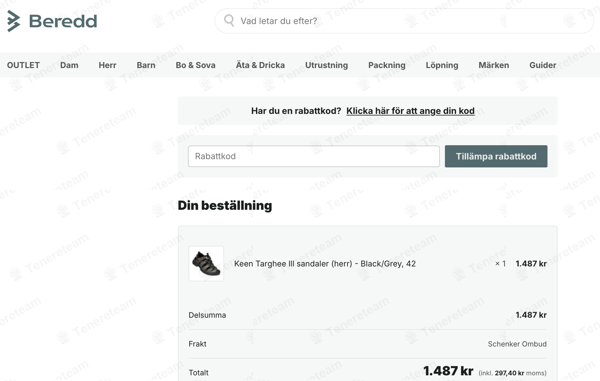The height and width of the screenshot is (381, 600).
Task: Open the Barn category
Action: click(x=146, y=65)
